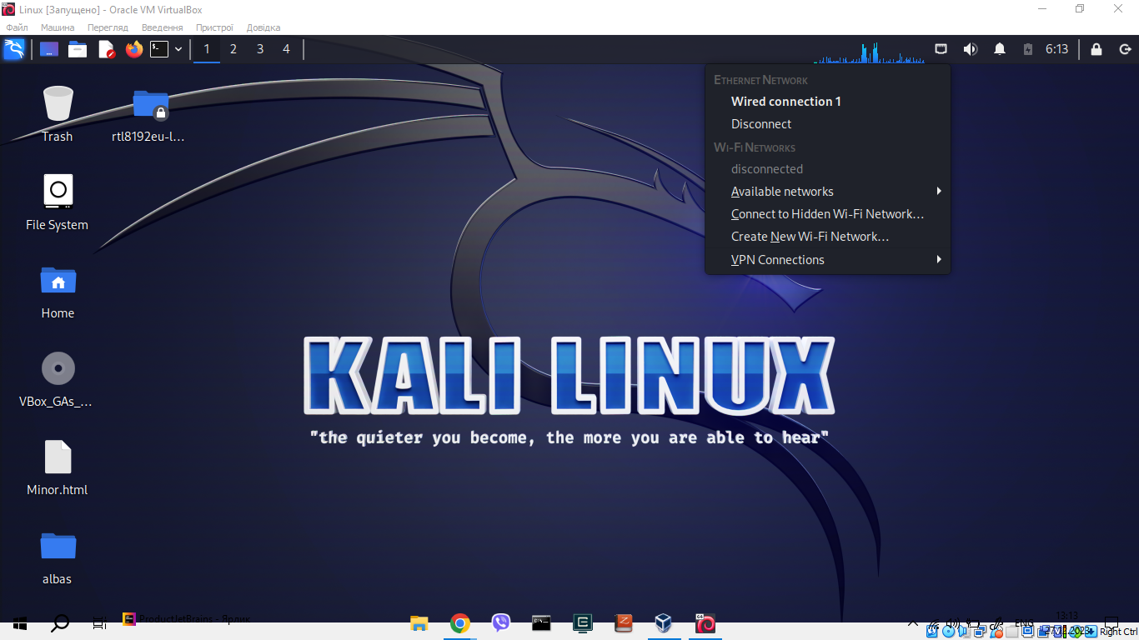The height and width of the screenshot is (640, 1139).
Task: Select the rtl8192eu locked folder icon
Action: coord(148,114)
